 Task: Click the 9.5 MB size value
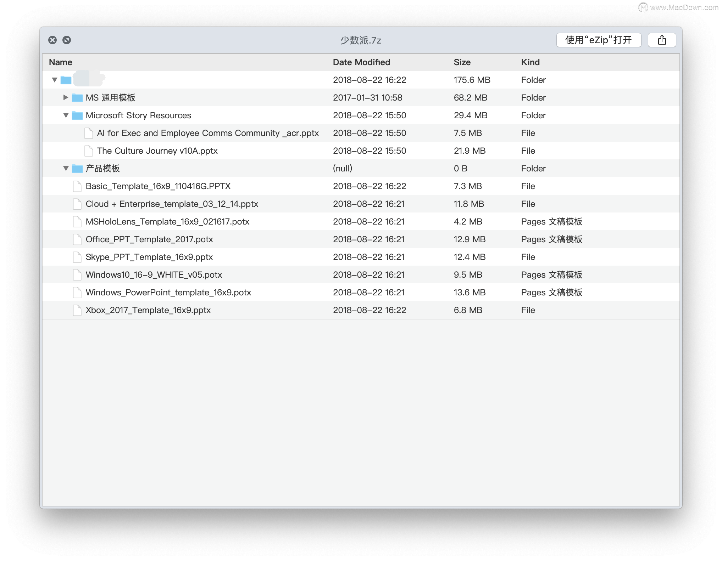coord(468,275)
